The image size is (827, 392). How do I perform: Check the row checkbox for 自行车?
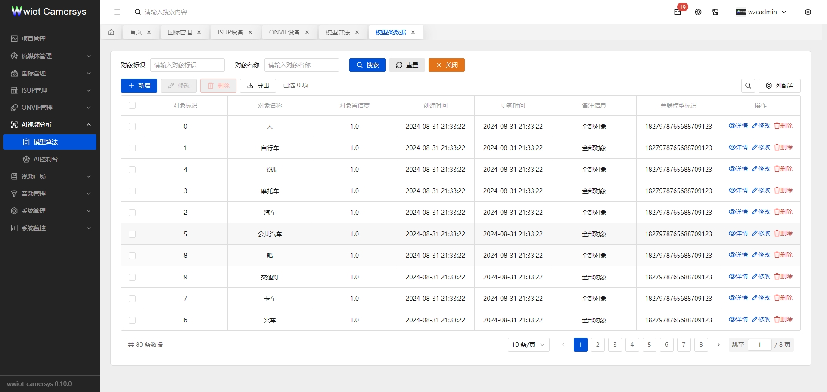[132, 148]
